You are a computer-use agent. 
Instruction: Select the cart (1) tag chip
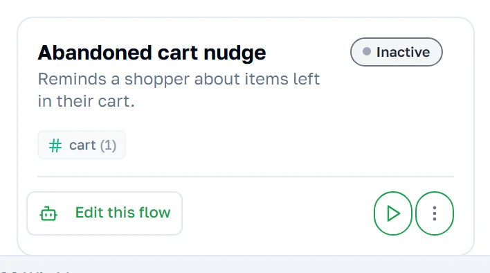82,145
